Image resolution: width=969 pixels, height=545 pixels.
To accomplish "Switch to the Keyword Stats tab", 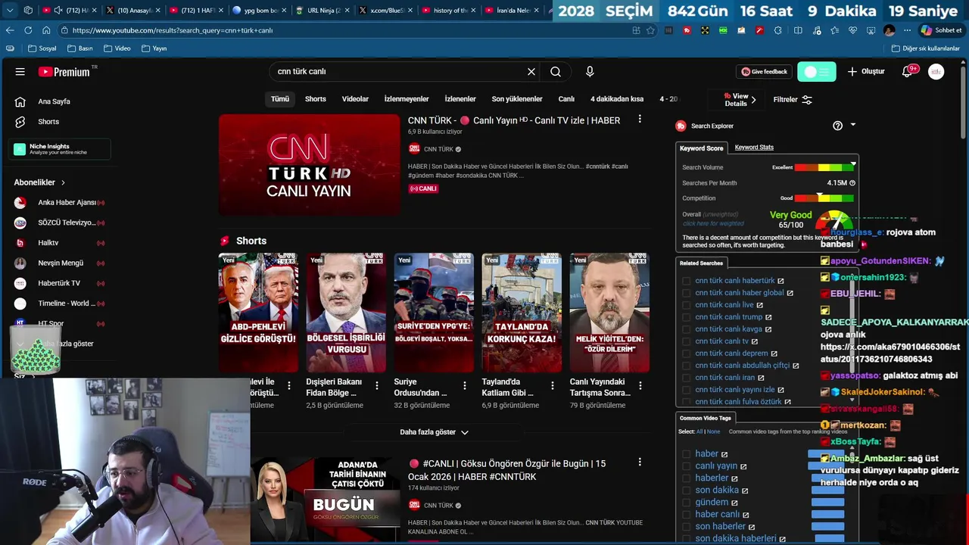I will pos(754,148).
